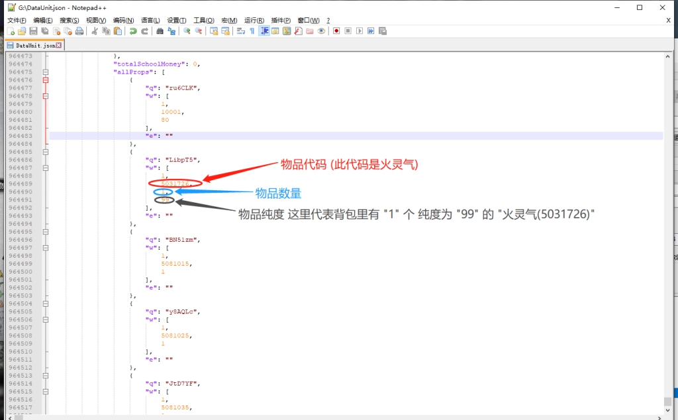Open the 插件(P) menu
The image size is (678, 420).
coord(281,21)
